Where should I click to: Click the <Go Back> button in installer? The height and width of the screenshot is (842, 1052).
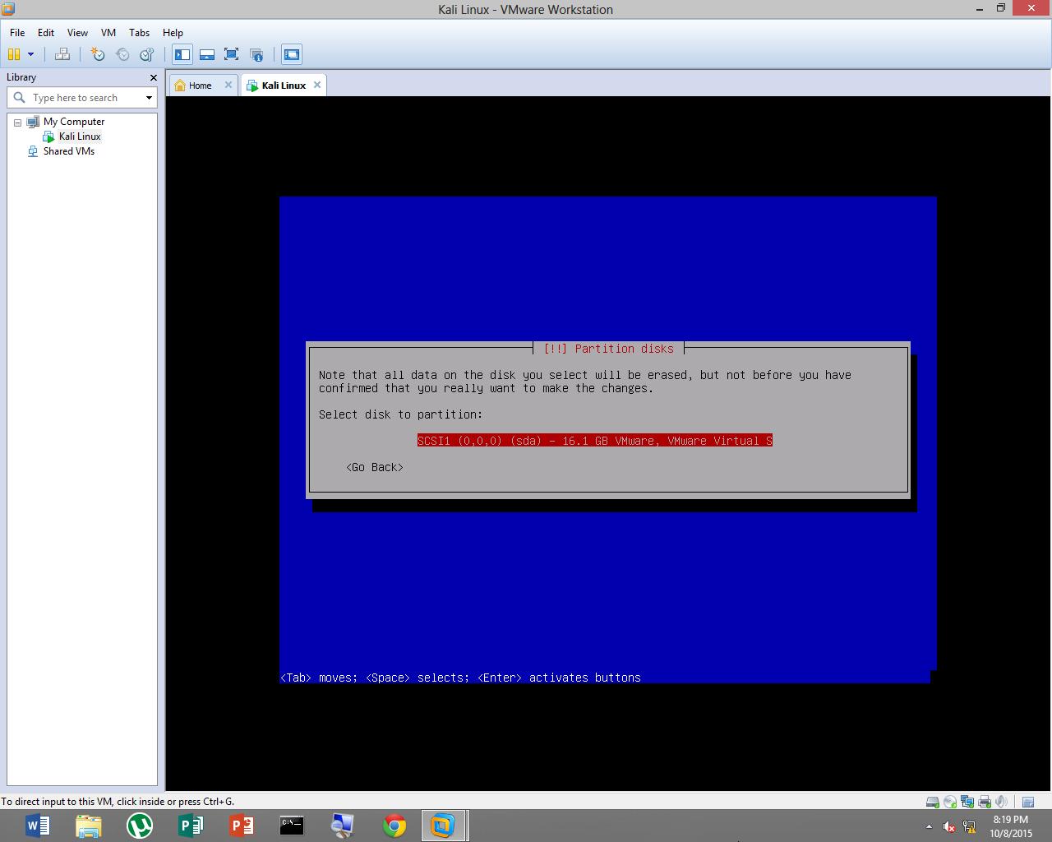(x=375, y=467)
